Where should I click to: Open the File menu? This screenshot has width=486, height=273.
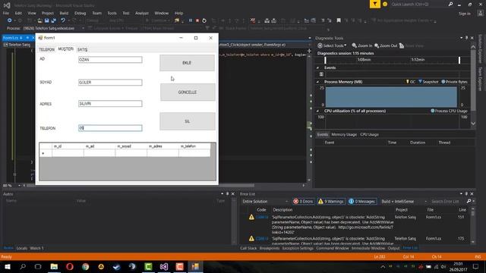click(x=6, y=13)
